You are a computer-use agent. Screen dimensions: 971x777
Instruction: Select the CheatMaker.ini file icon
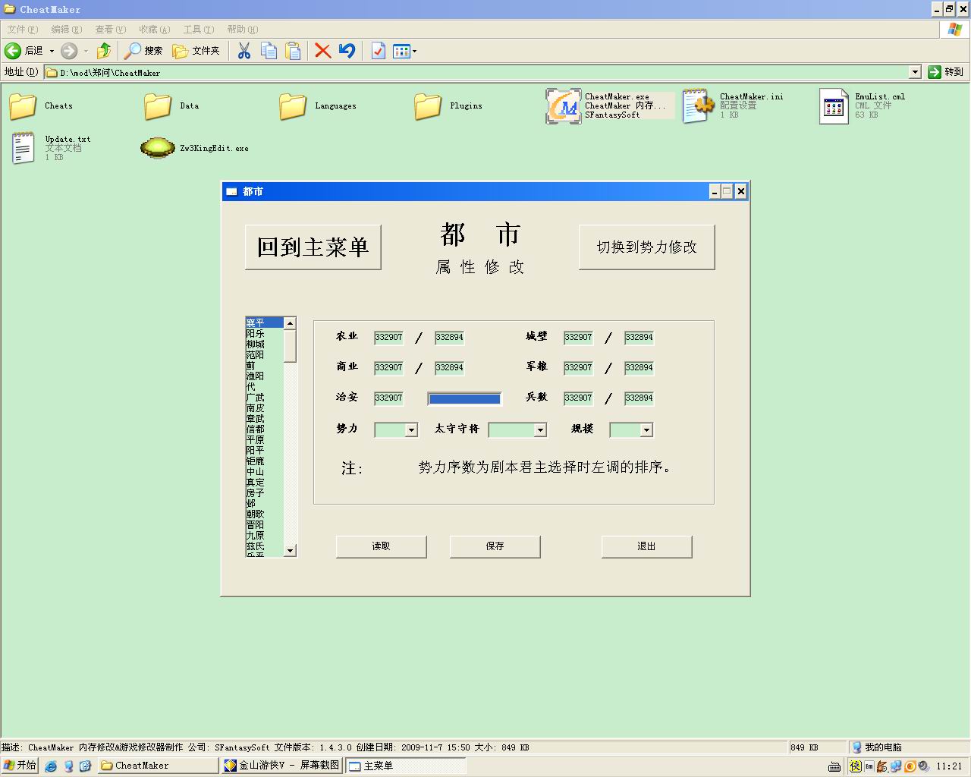tap(699, 106)
